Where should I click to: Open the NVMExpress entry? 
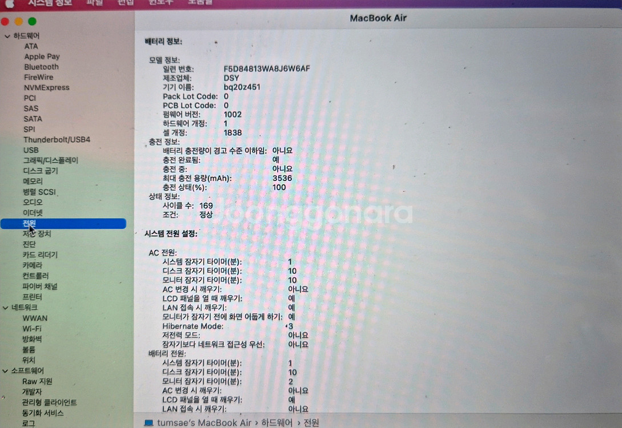pyautogui.click(x=46, y=87)
